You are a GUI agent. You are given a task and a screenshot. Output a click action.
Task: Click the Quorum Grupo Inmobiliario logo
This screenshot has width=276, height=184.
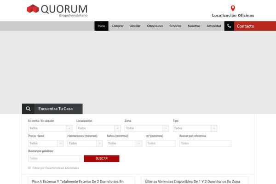[57, 11]
